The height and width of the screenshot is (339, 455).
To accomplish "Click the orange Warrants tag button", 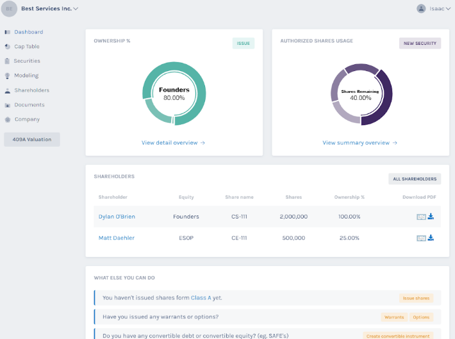I will pyautogui.click(x=393, y=317).
